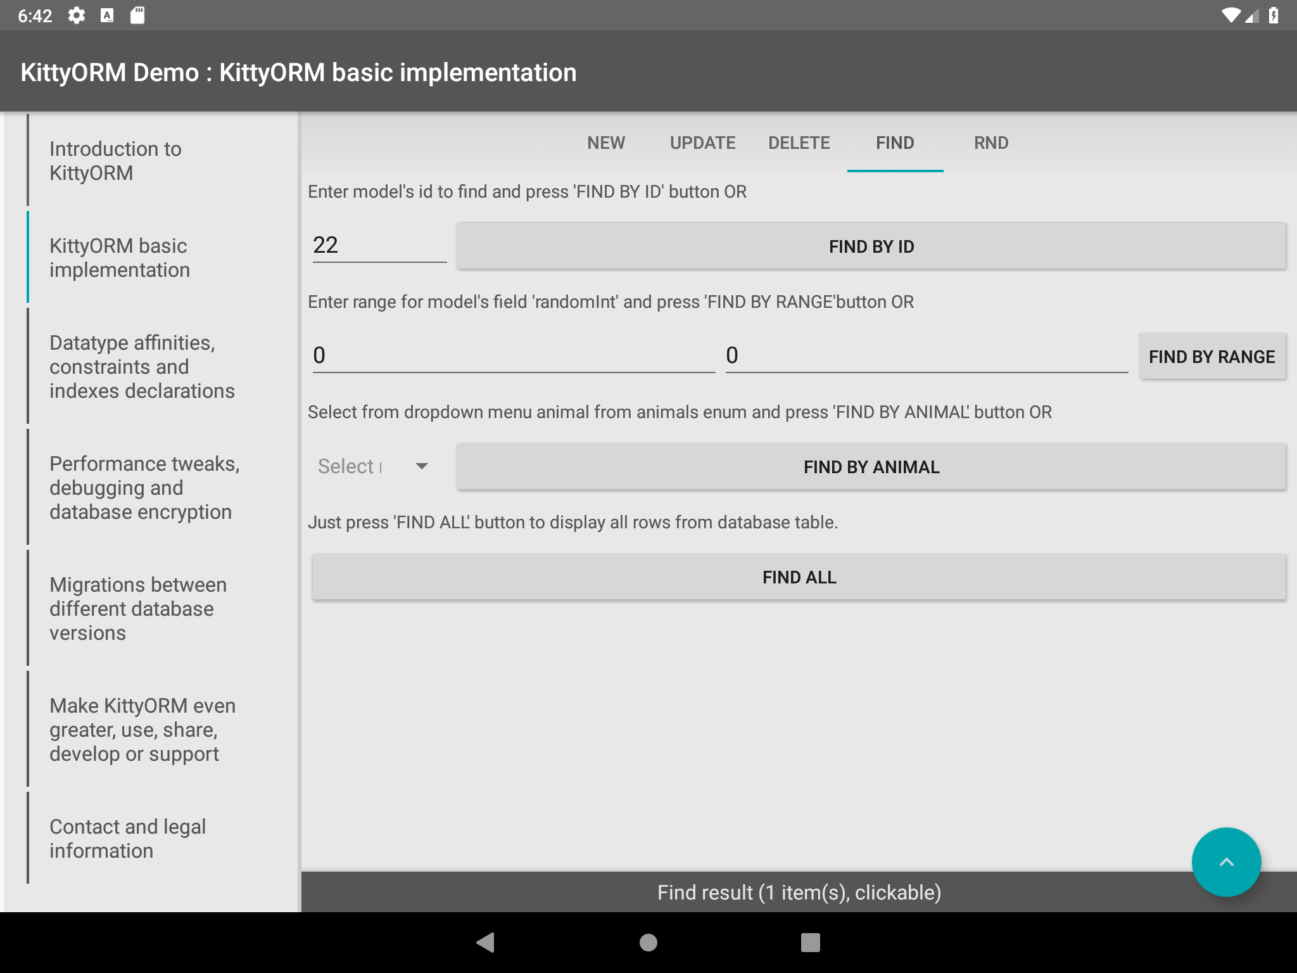Select the FIND tab

pyautogui.click(x=895, y=143)
